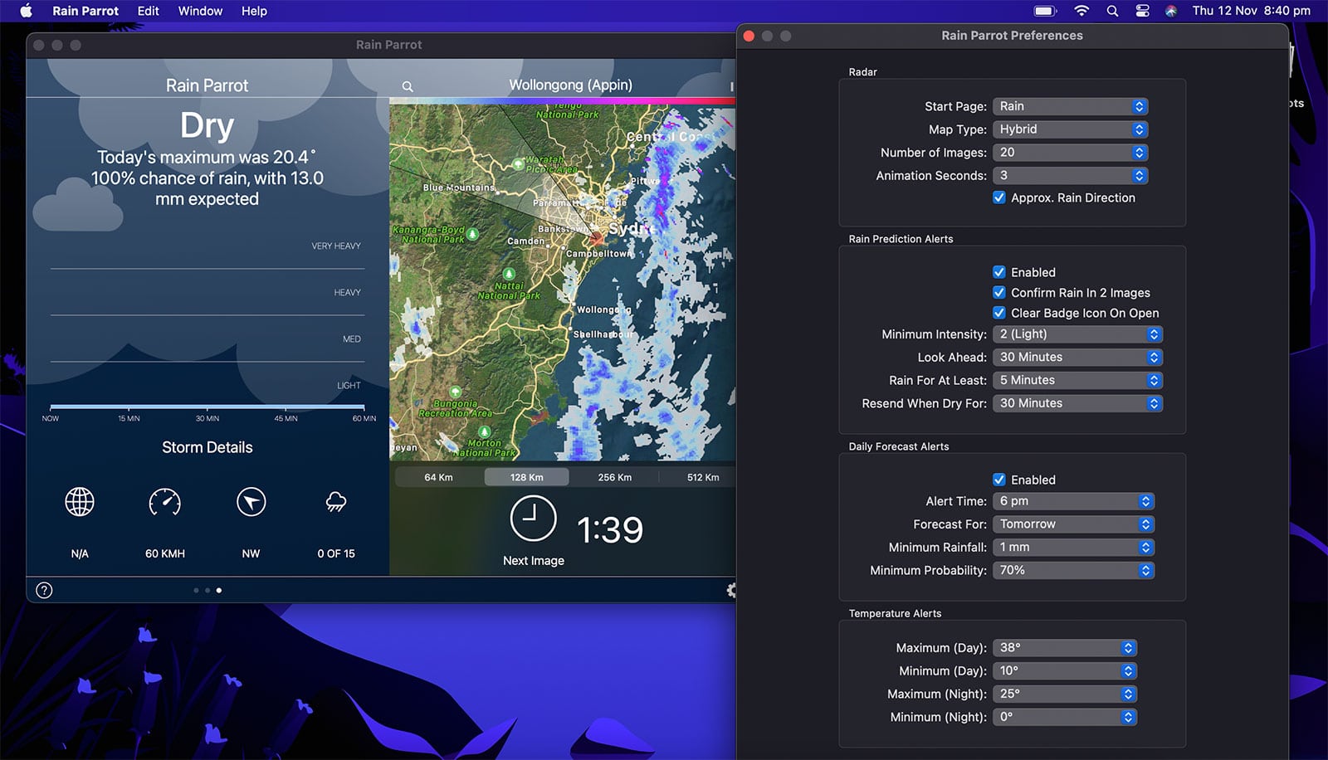This screenshot has height=760, width=1328.
Task: Open the Edit menu
Action: click(x=148, y=11)
